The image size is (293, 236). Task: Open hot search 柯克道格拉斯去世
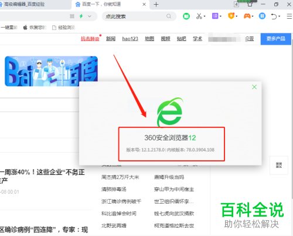(174, 226)
